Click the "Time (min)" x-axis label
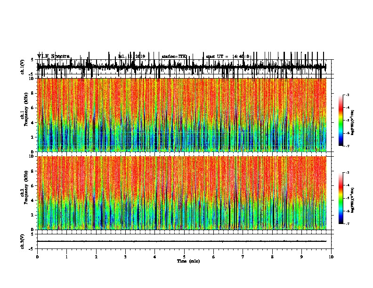373x288 pixels. click(x=188, y=261)
